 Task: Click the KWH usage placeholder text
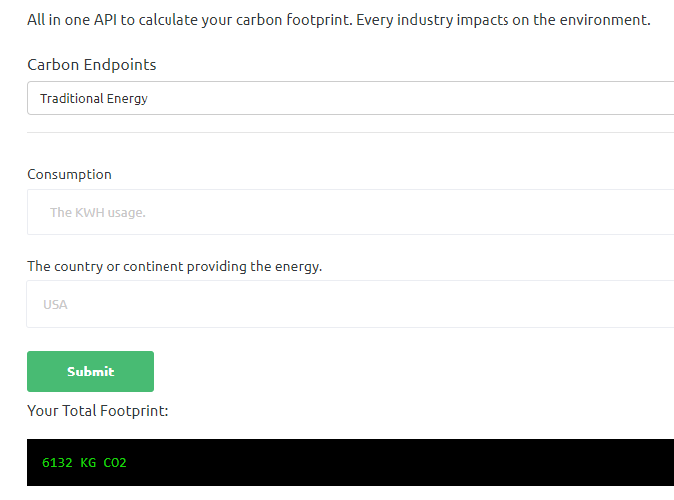[x=98, y=212]
